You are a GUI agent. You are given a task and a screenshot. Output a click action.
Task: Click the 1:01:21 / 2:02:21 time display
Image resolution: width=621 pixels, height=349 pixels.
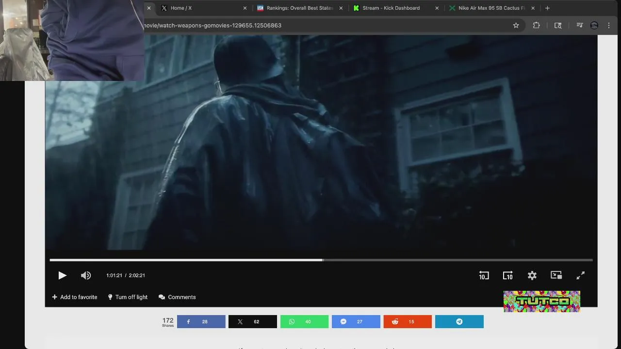(x=126, y=275)
